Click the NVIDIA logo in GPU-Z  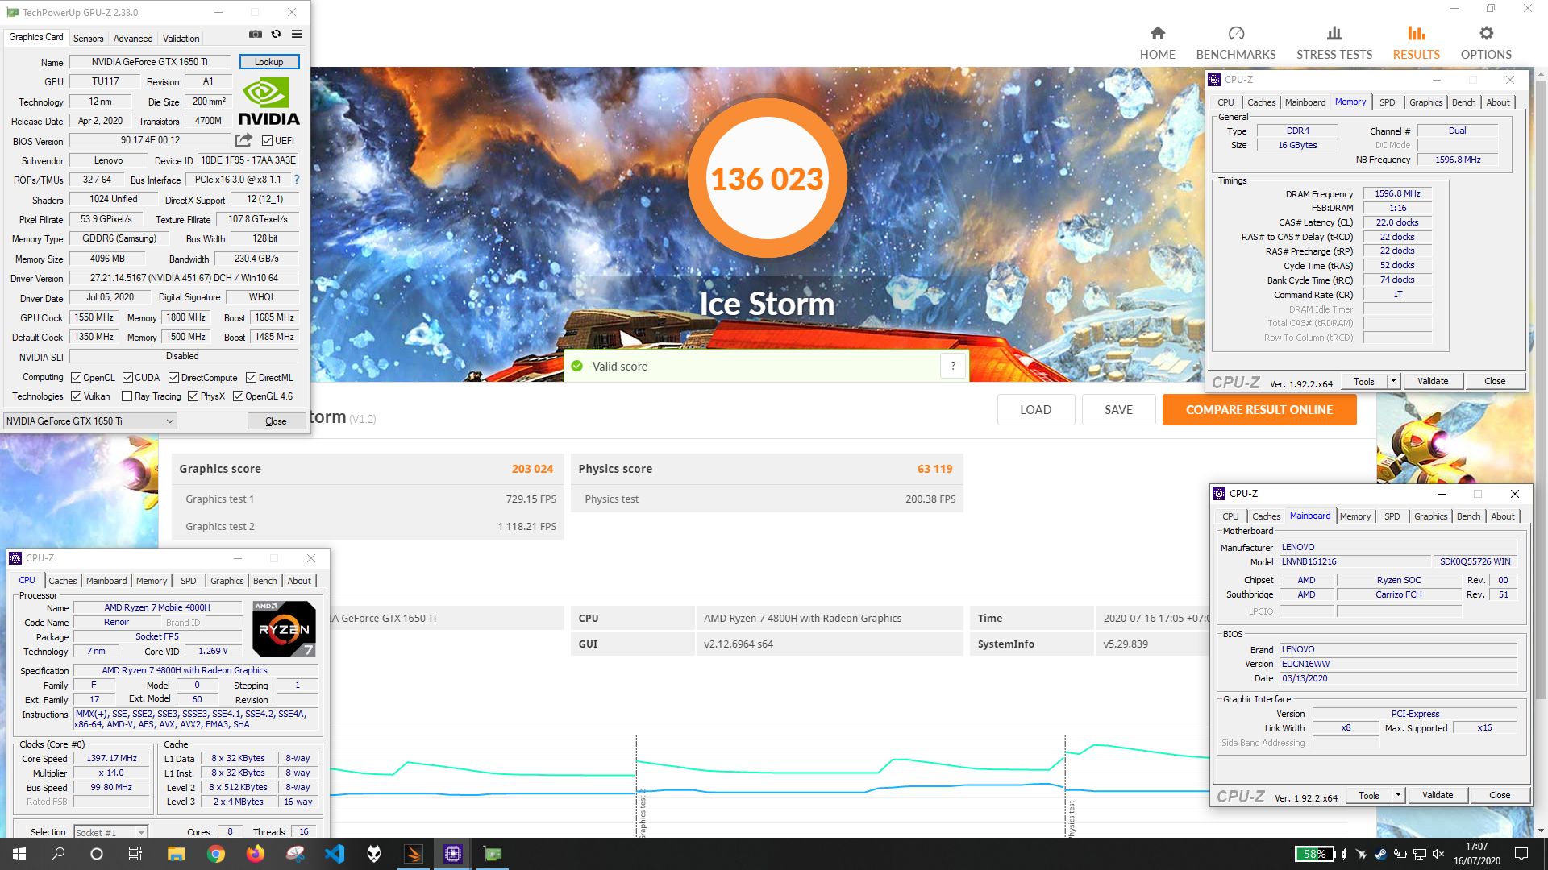(268, 101)
